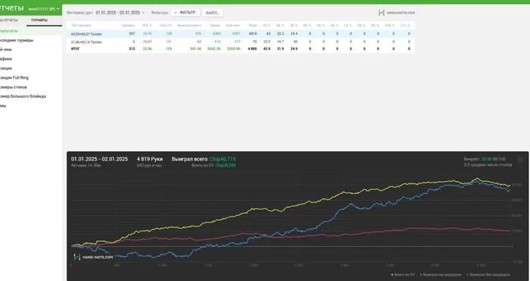Click ROI value 24.76 in first row

point(148,34)
